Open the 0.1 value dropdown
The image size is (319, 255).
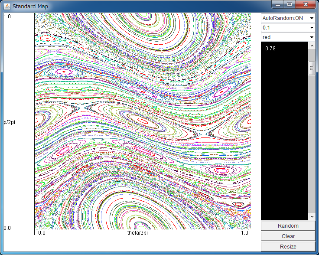[288, 28]
